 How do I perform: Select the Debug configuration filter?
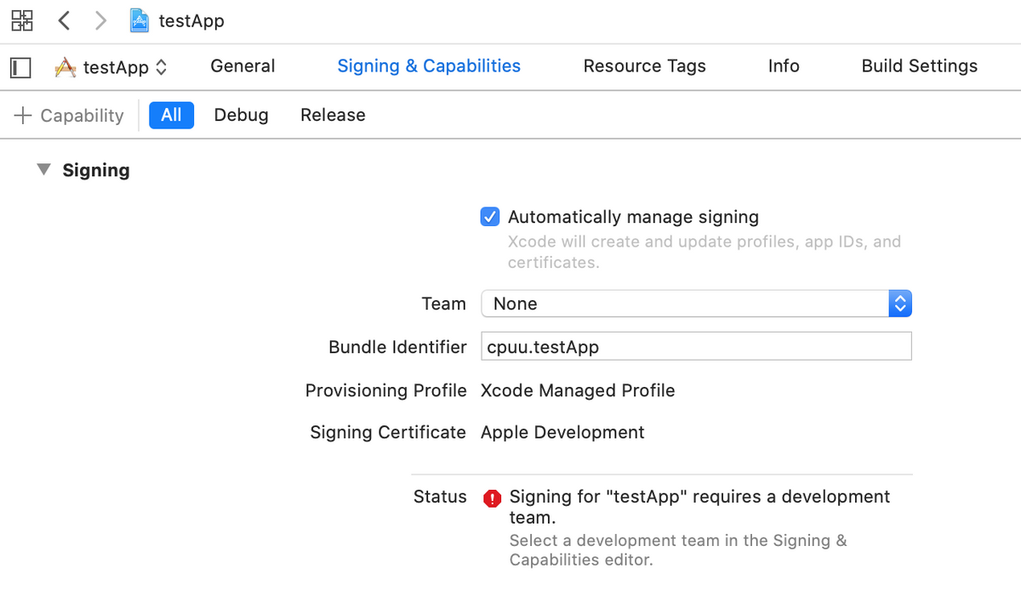pyautogui.click(x=241, y=115)
